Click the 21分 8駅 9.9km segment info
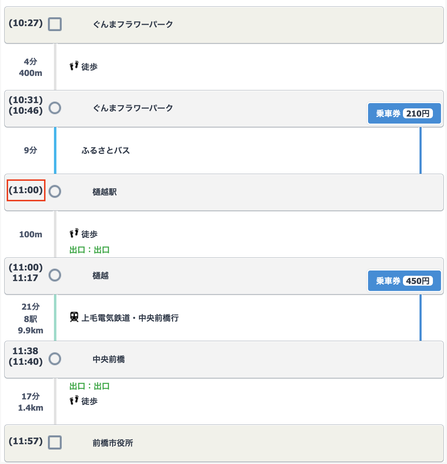Image resolution: width=447 pixels, height=464 pixels. pos(31,319)
